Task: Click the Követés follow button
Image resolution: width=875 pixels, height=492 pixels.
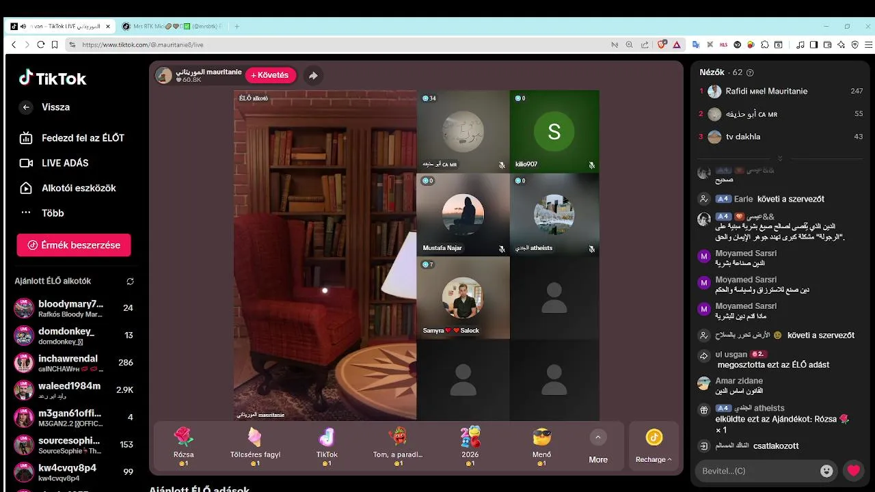Action: click(270, 75)
